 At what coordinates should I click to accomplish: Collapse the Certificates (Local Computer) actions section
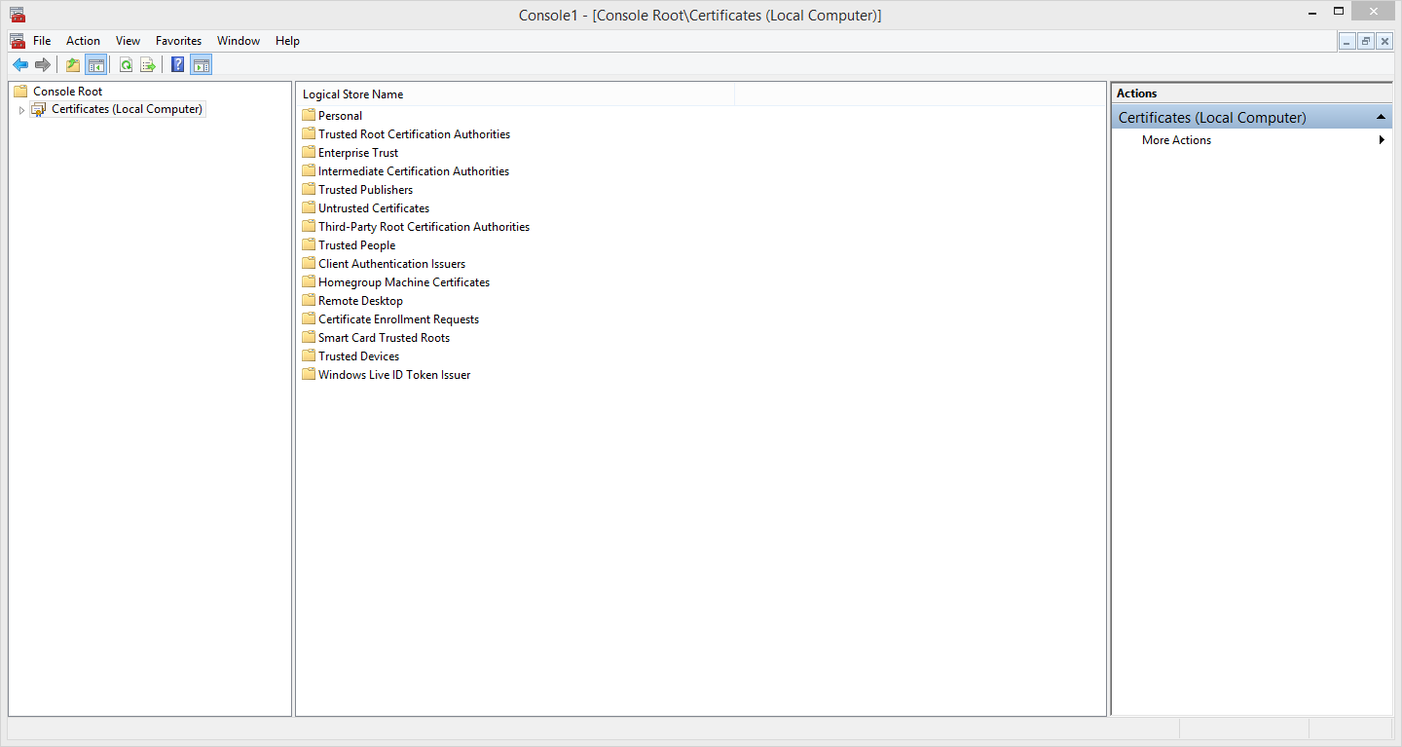point(1381,118)
